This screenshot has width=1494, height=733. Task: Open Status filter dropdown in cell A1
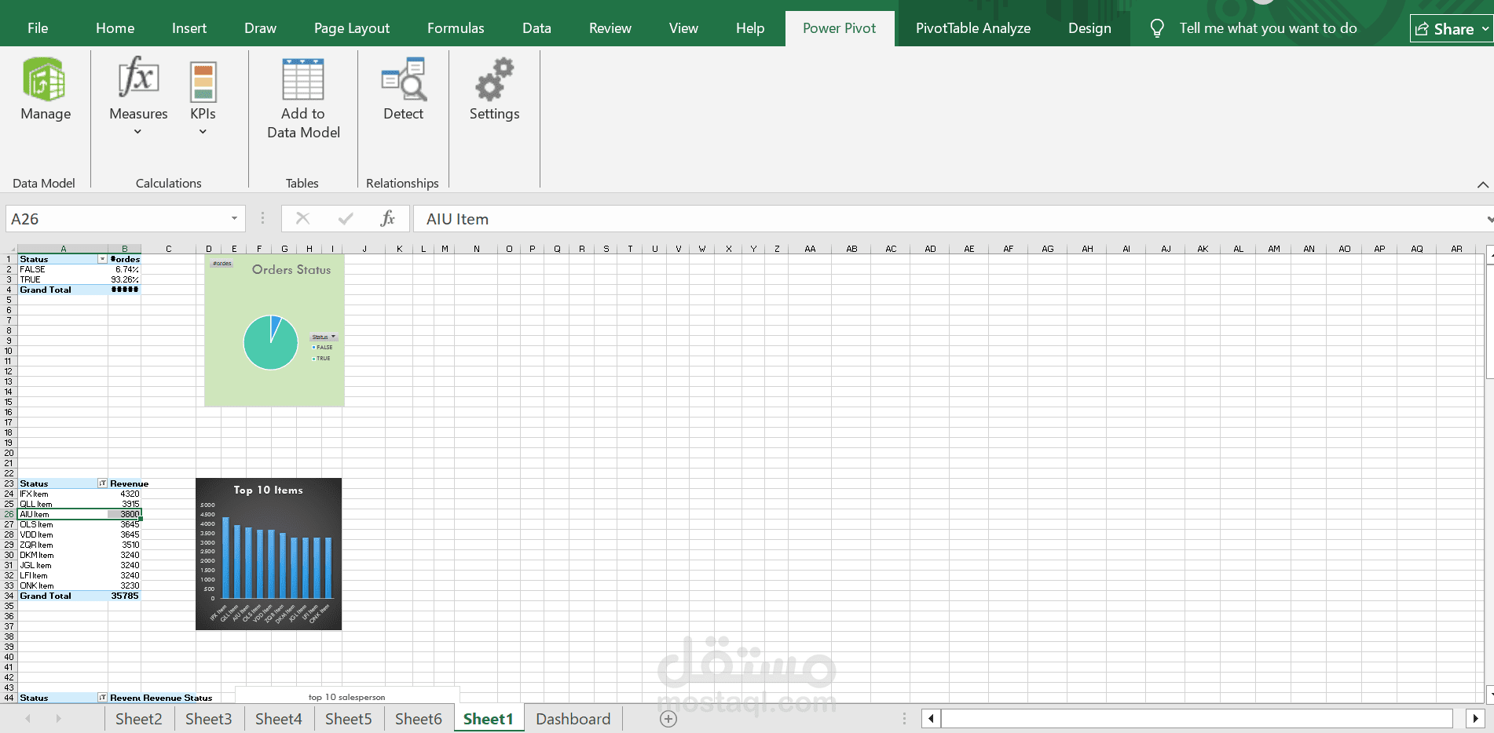pyautogui.click(x=102, y=259)
